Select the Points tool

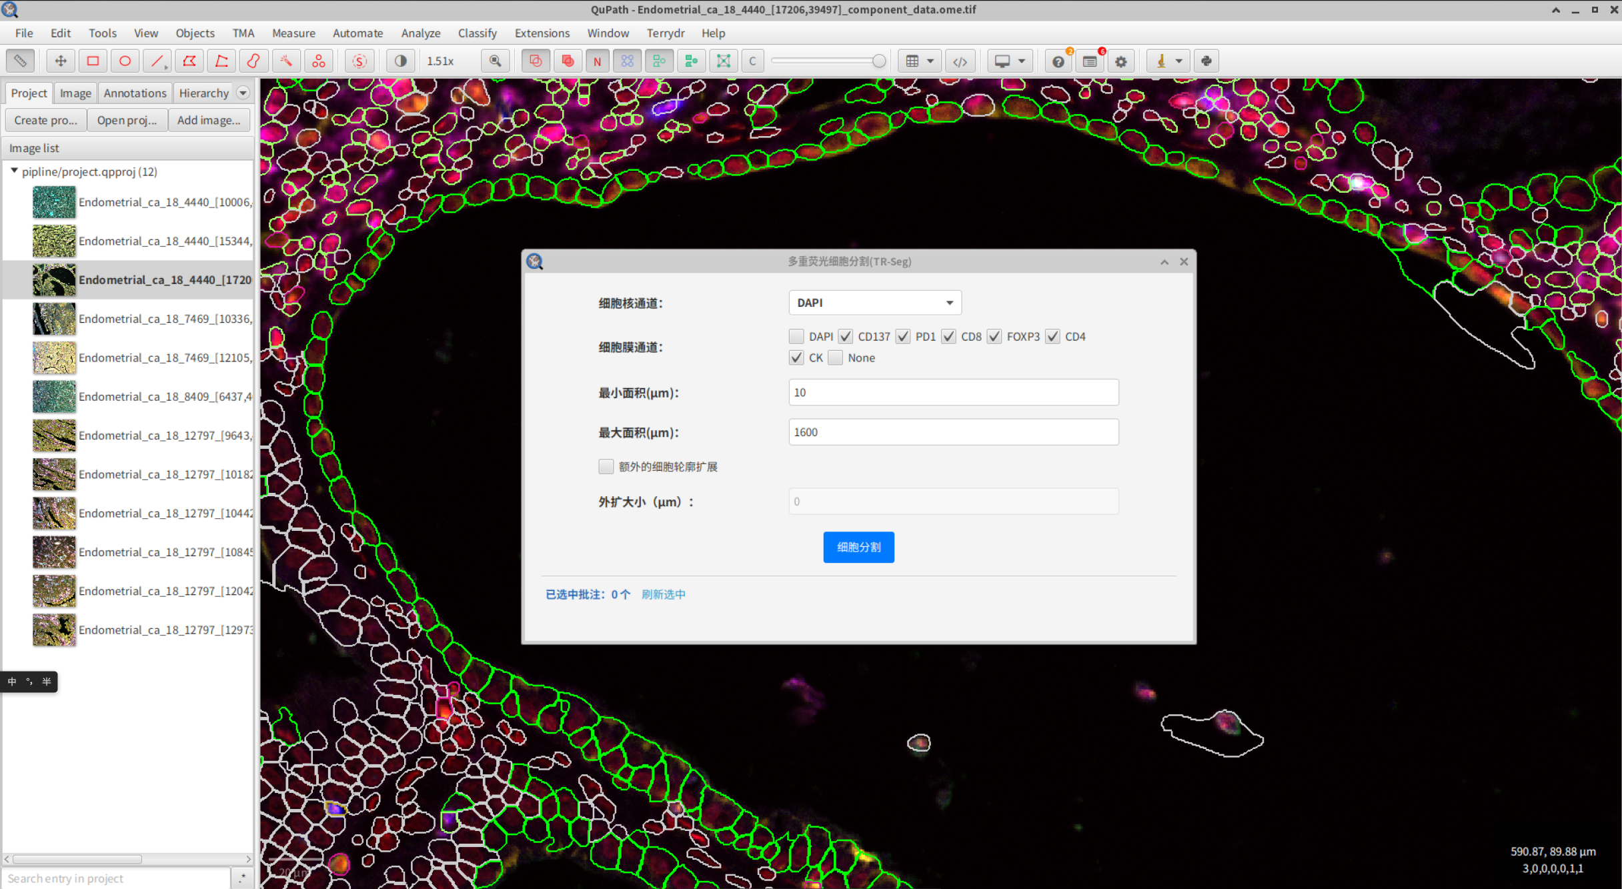tap(319, 61)
